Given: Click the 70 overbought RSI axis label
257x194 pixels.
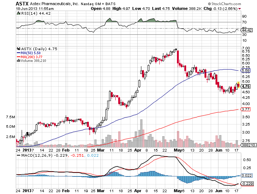Looking at the screenshot, I should pyautogui.click(x=245, y=22).
